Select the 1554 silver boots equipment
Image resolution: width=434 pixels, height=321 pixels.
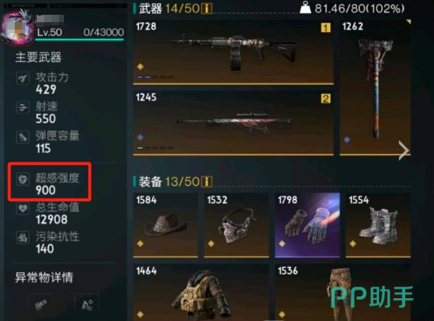point(378,225)
